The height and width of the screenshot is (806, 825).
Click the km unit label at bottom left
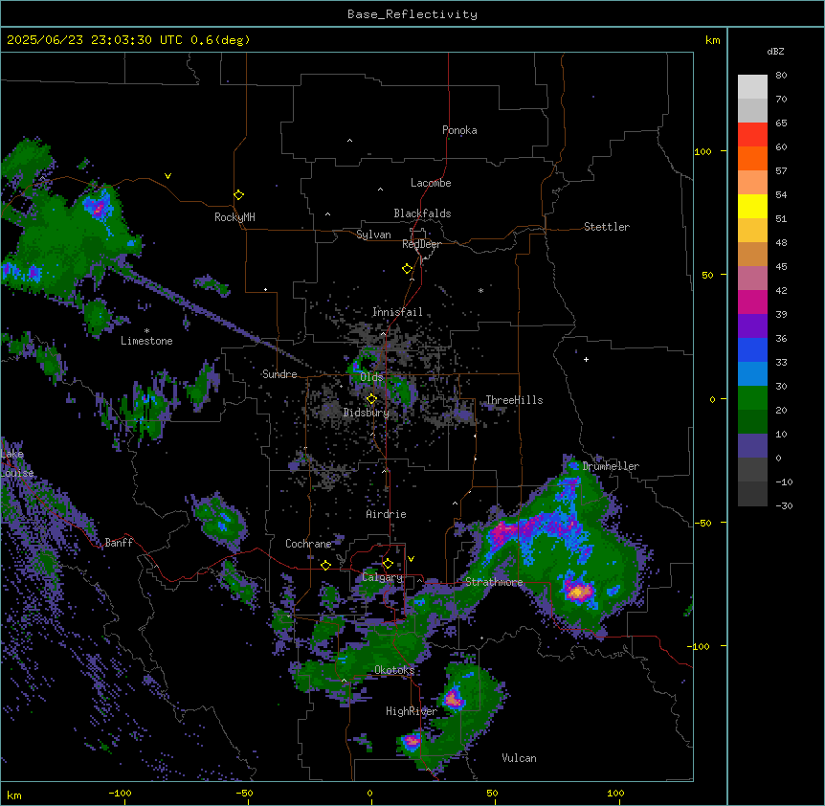click(x=14, y=795)
